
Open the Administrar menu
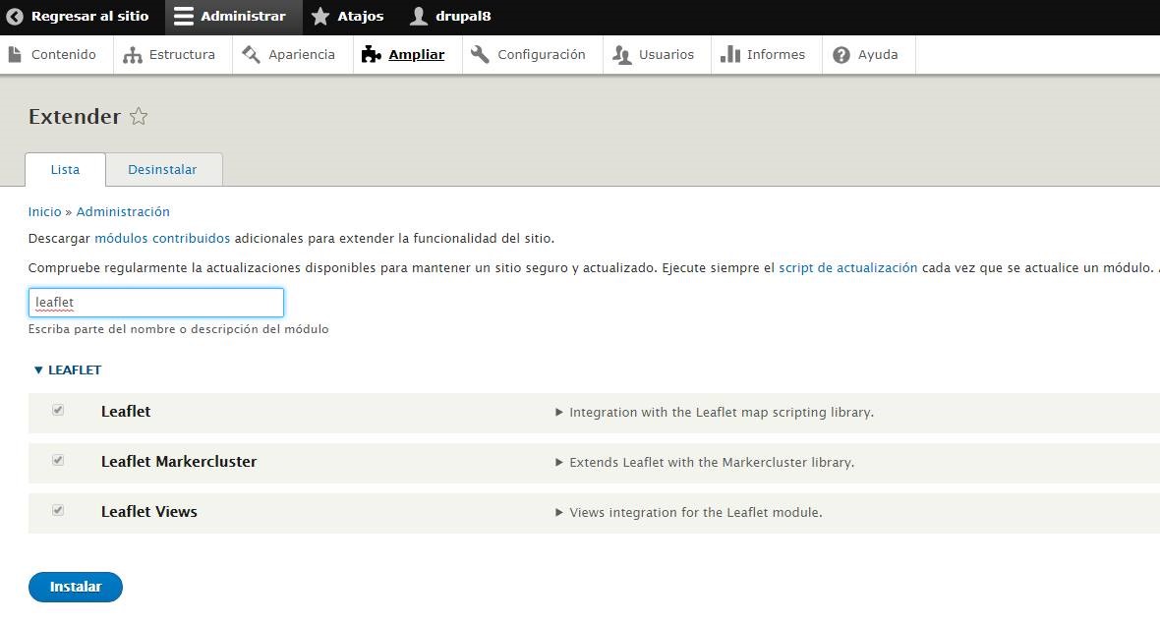click(232, 16)
